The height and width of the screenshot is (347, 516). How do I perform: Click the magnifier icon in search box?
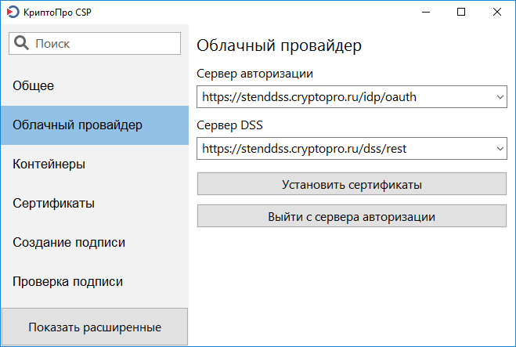(x=22, y=43)
